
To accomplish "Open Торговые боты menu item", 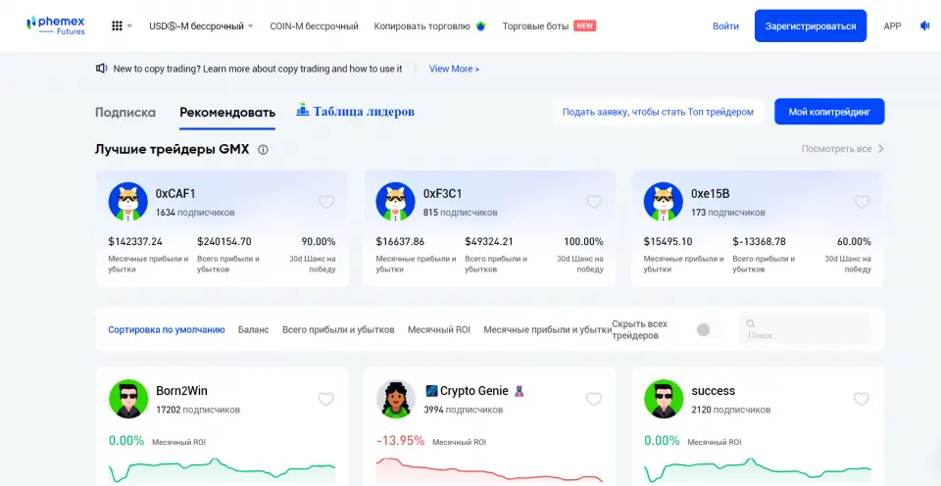I will click(535, 26).
